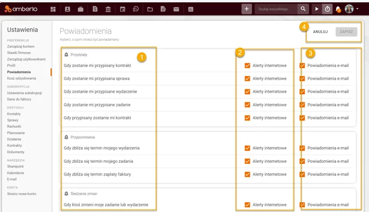Screen dimensions: 369x212
Task: Open Sprawy settings in sidebar
Action: click(13, 120)
